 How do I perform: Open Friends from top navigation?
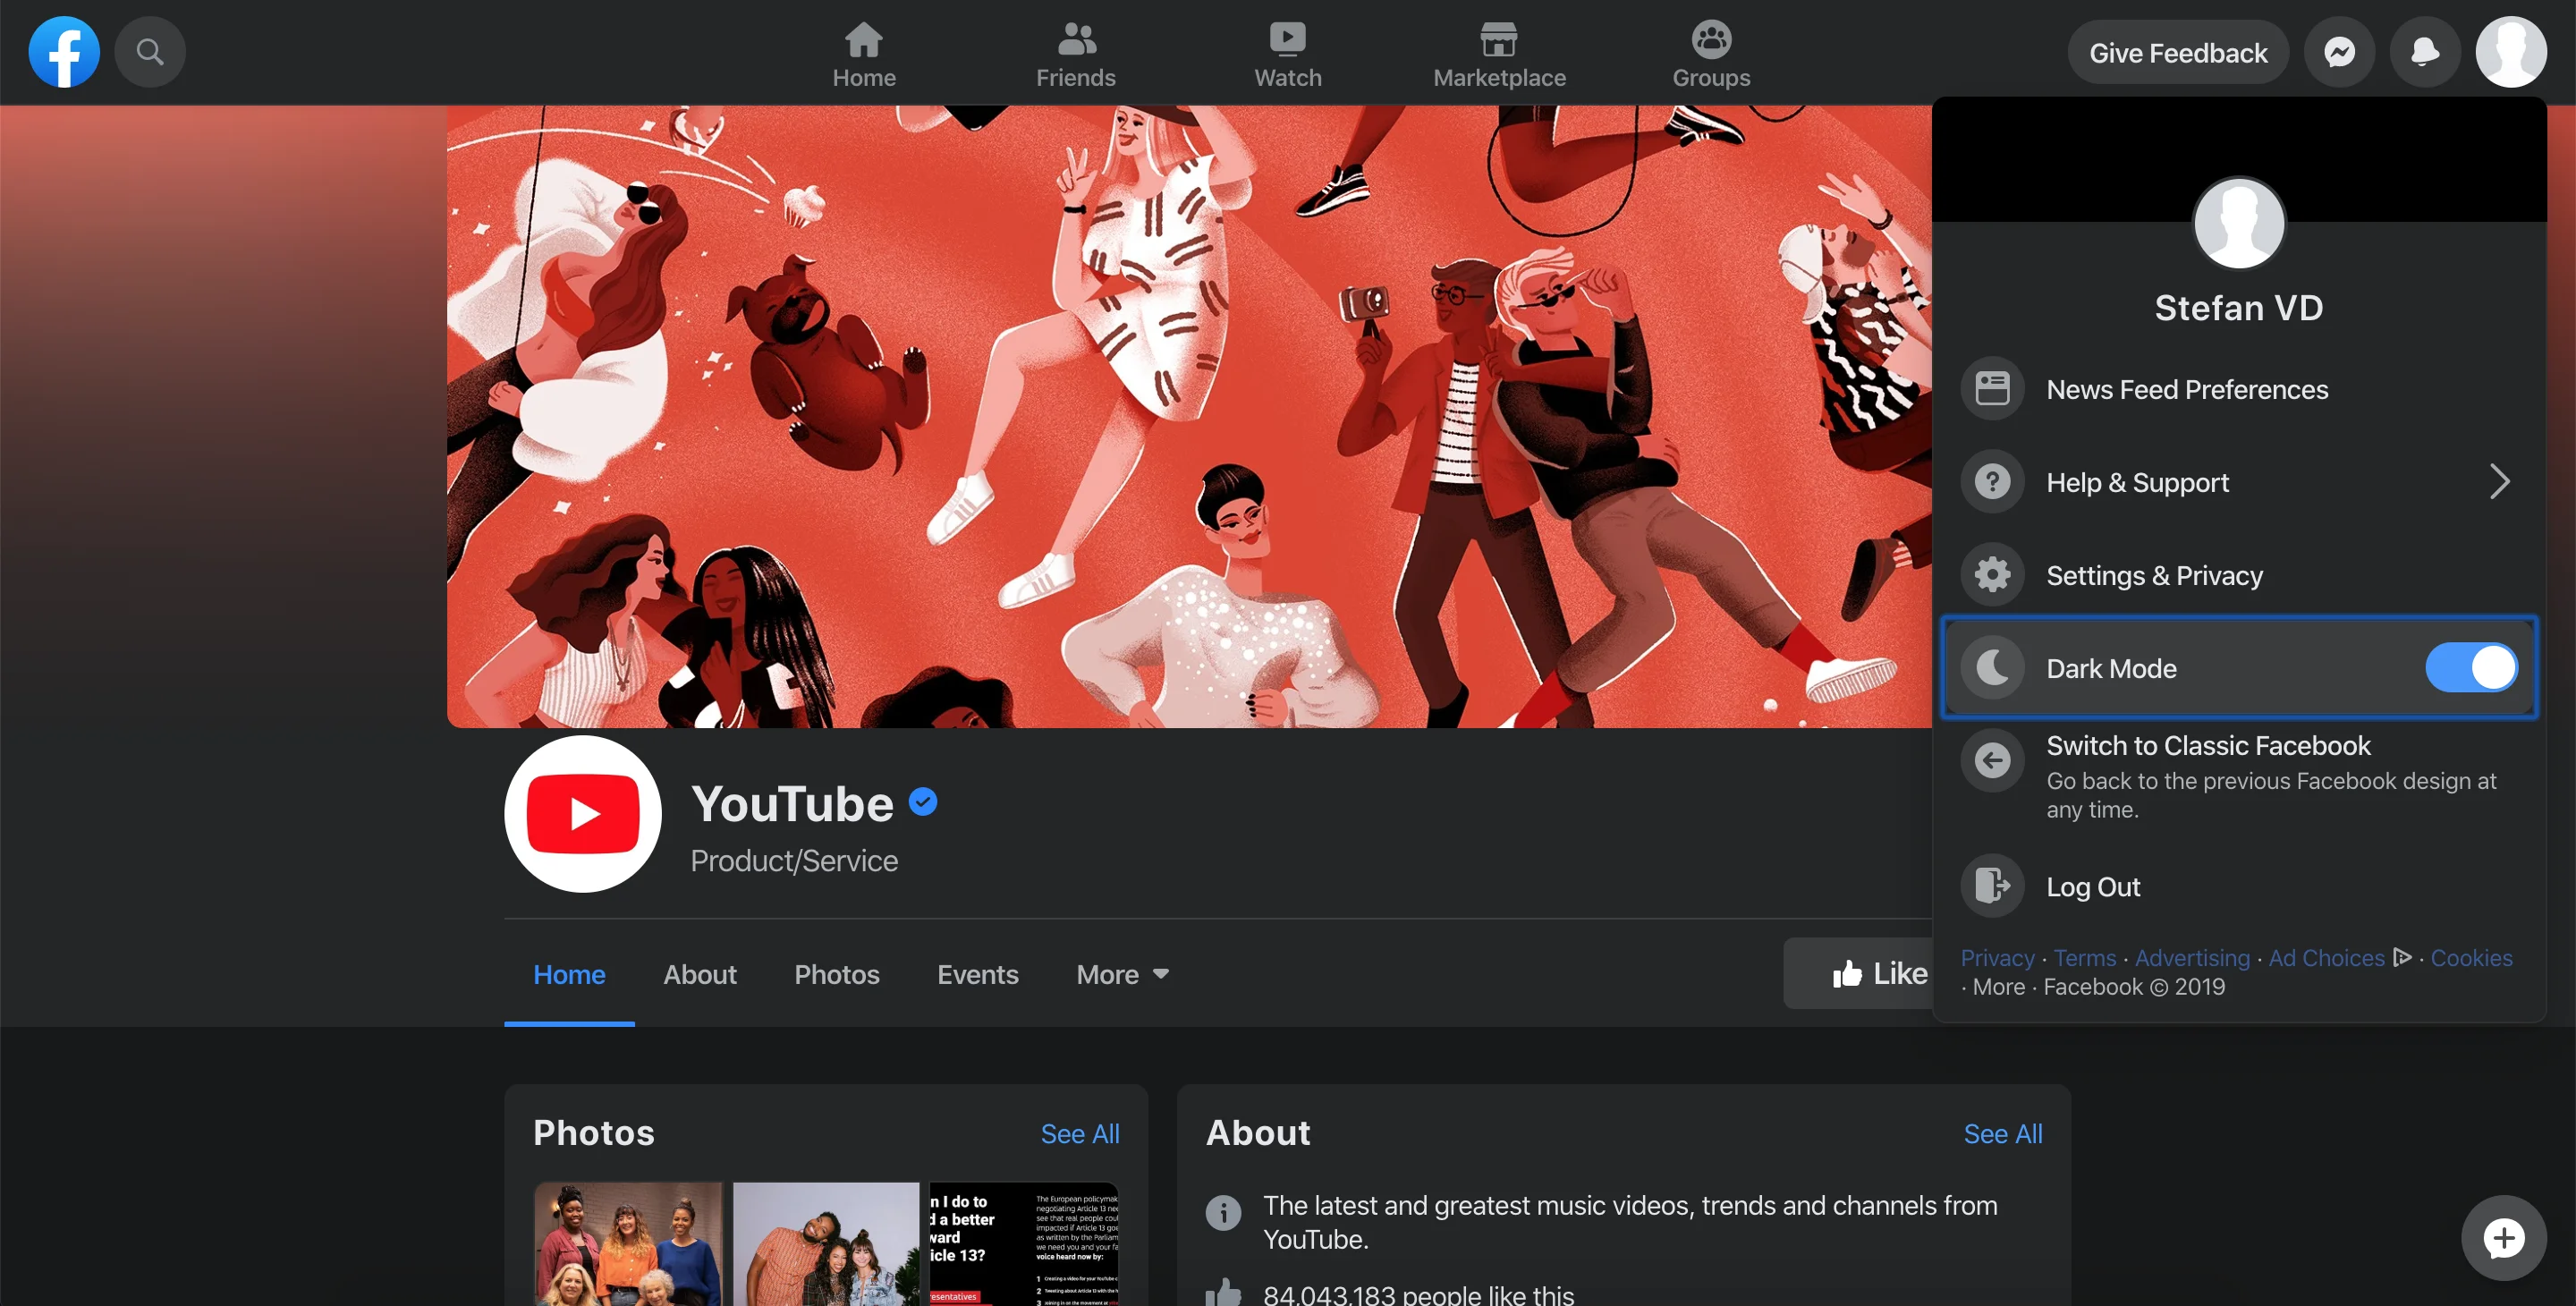[x=1076, y=55]
